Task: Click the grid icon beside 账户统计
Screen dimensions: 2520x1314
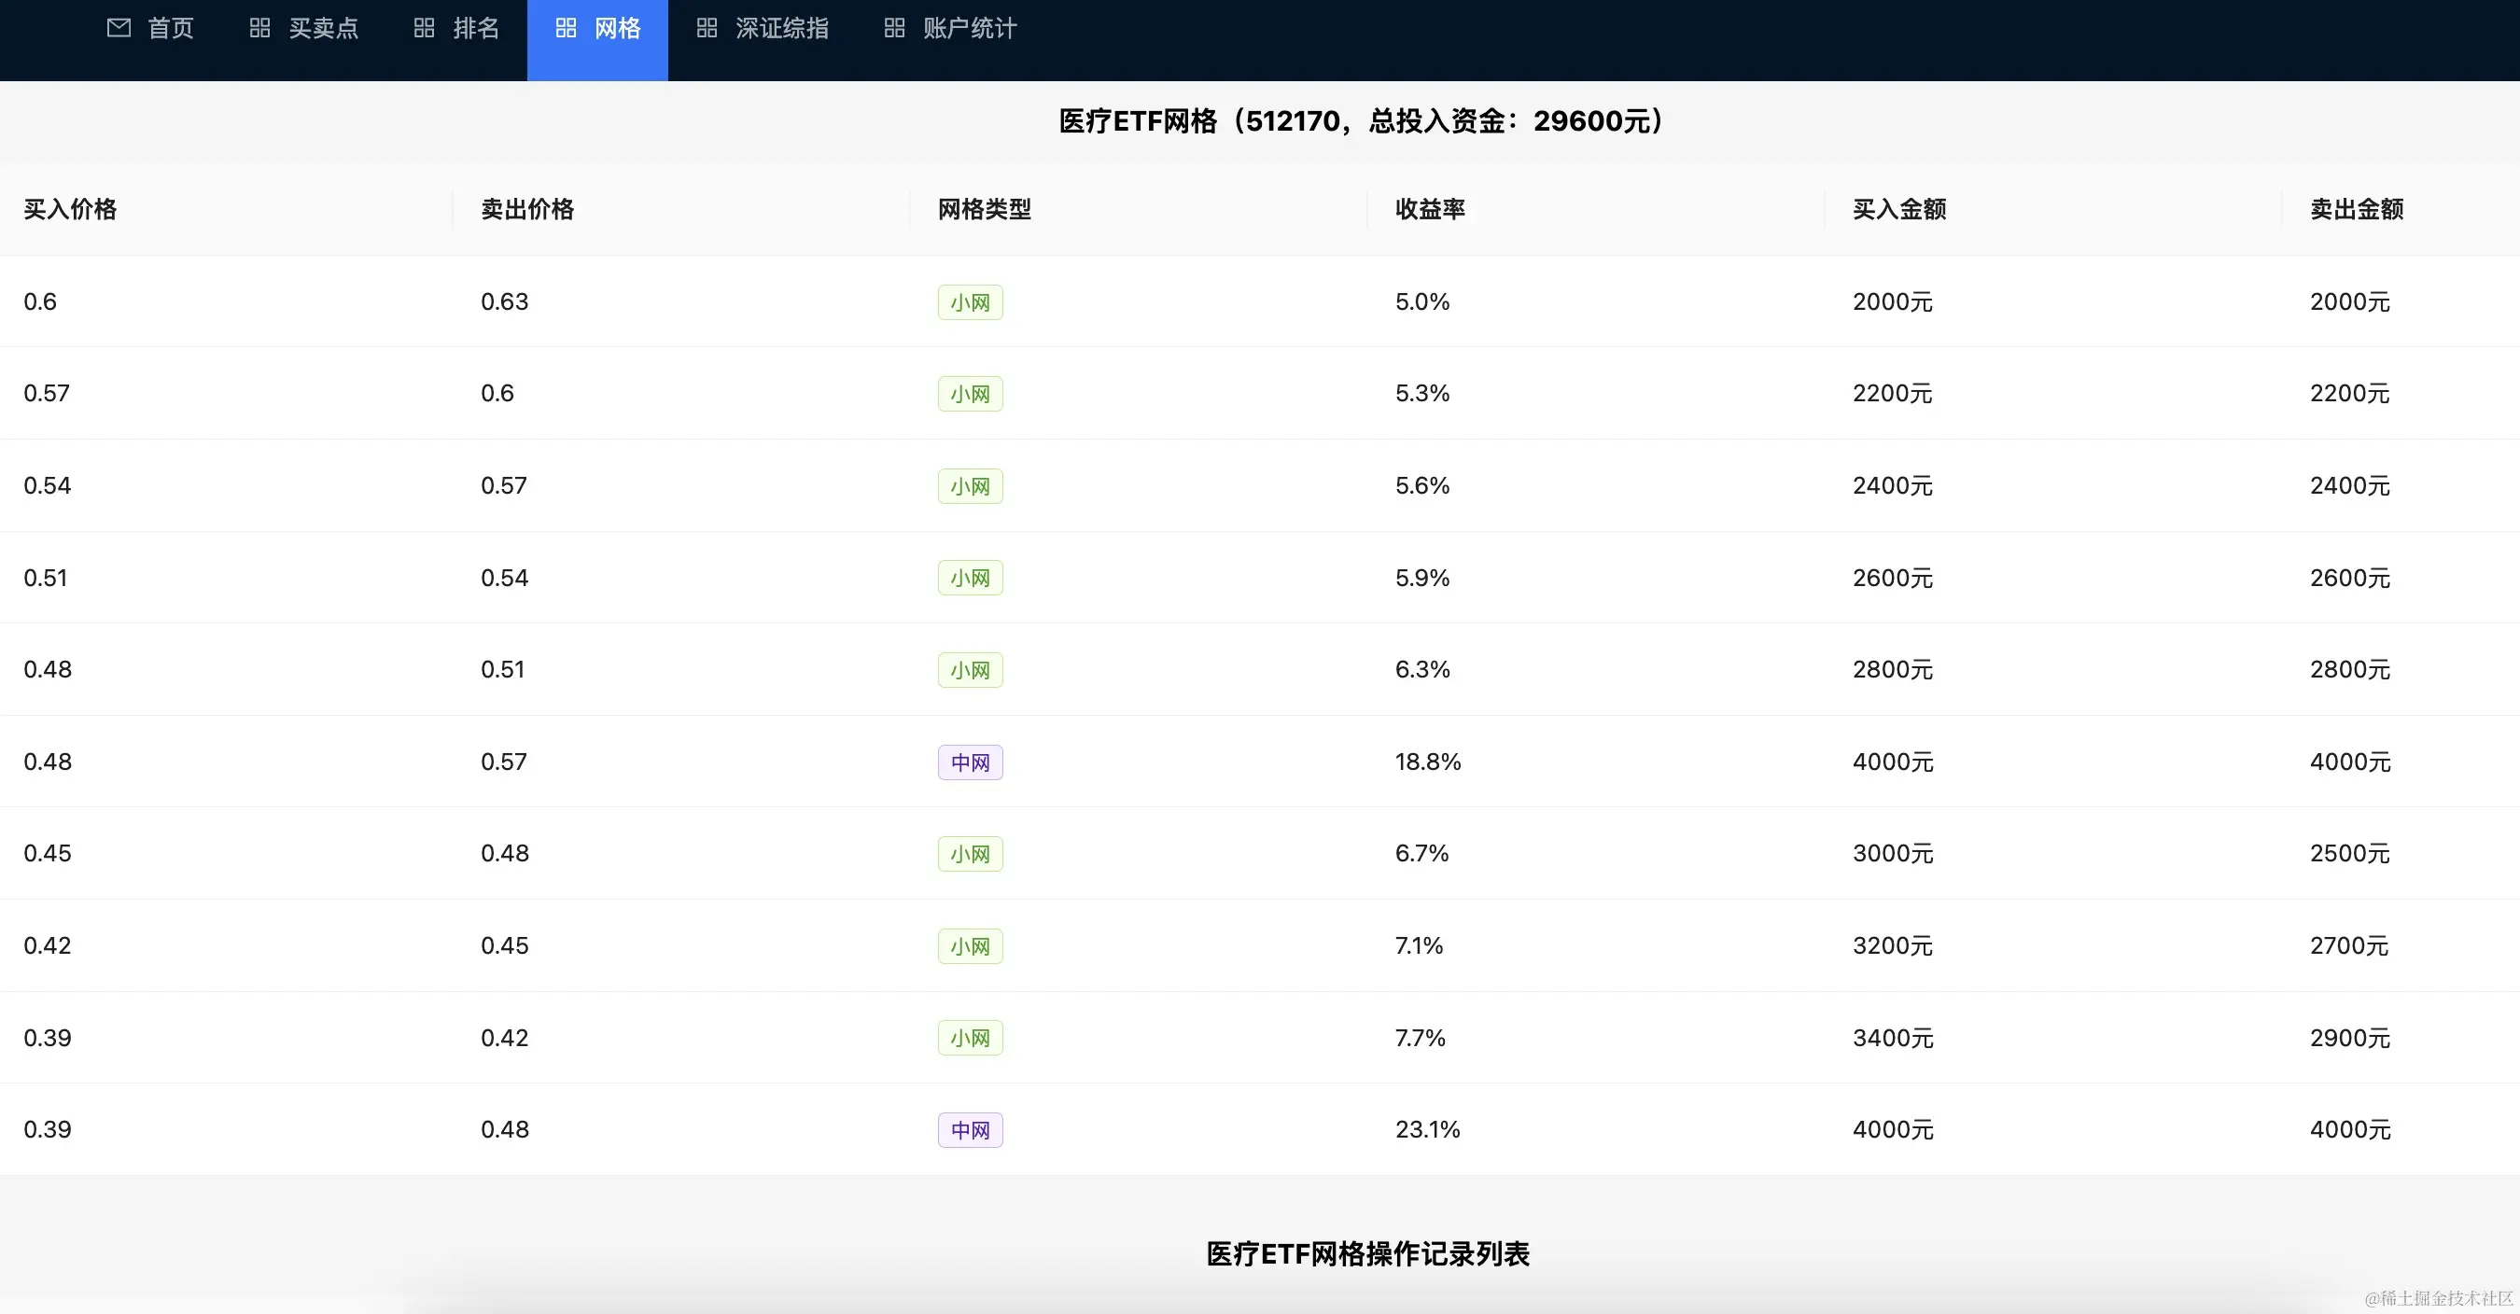Action: 894,28
